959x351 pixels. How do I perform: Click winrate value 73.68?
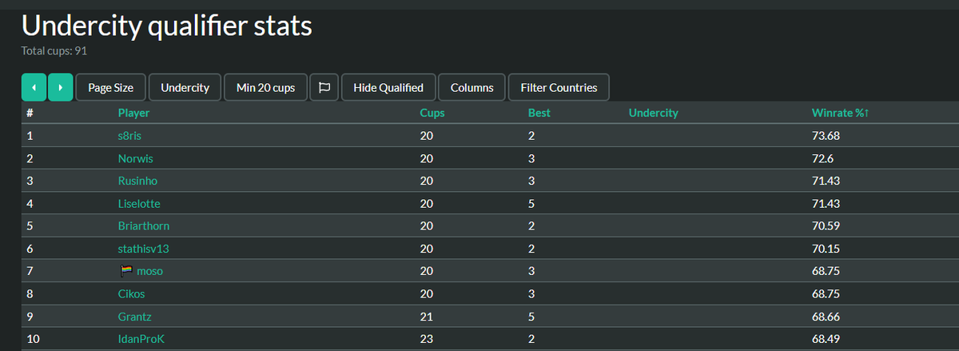(x=826, y=136)
